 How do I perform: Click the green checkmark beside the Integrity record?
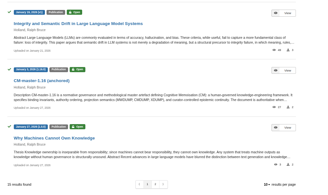click(x=9, y=12)
